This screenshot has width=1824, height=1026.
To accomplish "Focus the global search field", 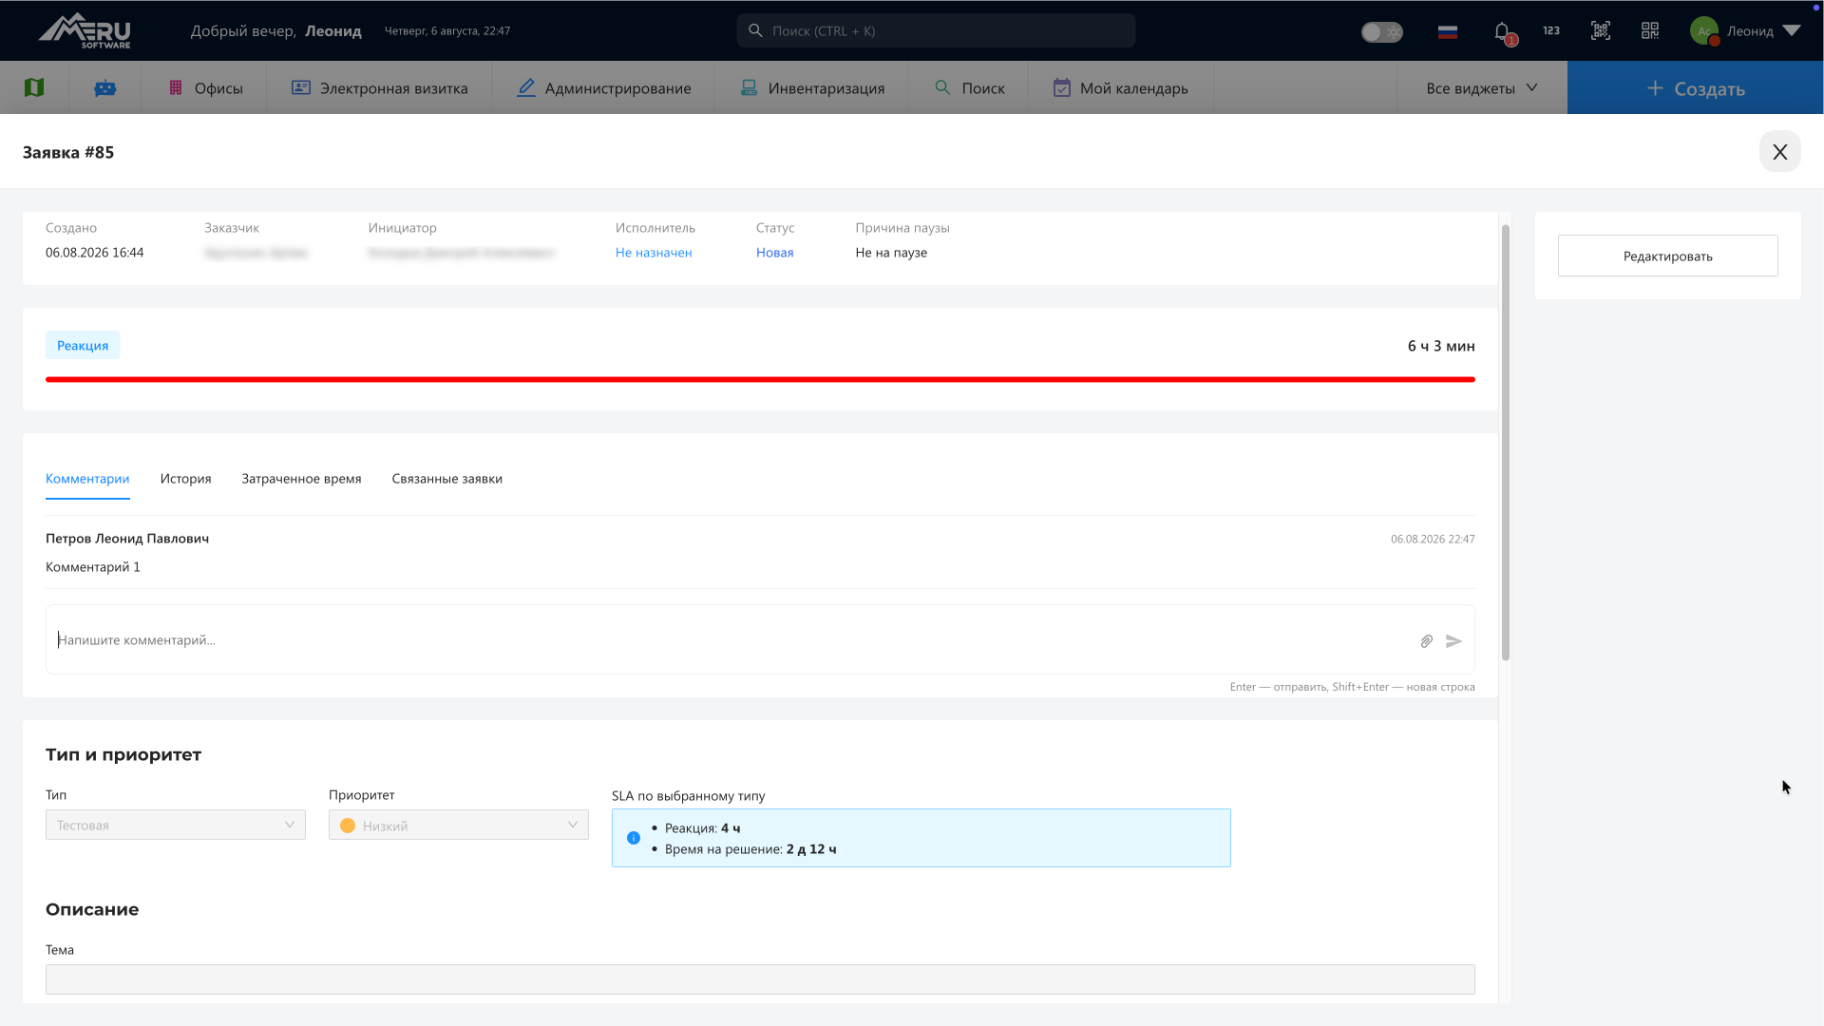I will [x=936, y=30].
